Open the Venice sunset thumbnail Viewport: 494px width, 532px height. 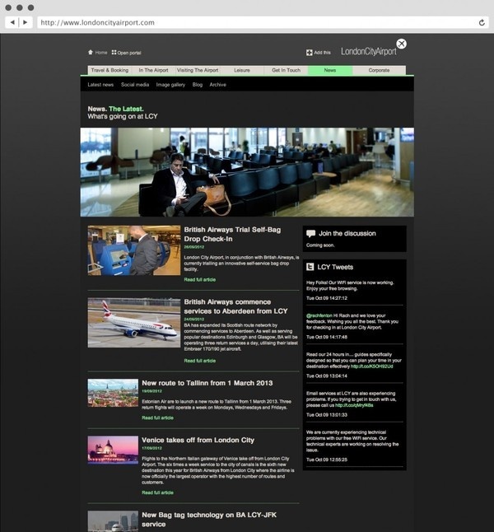click(x=113, y=450)
